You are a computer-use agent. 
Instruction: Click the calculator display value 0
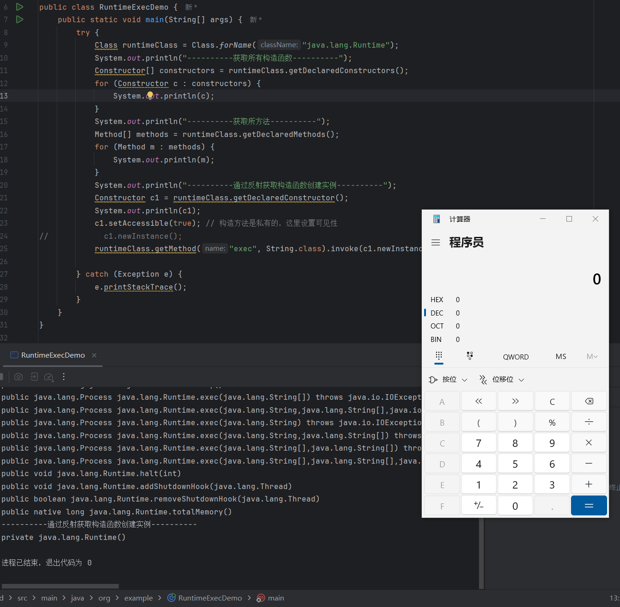coord(596,279)
